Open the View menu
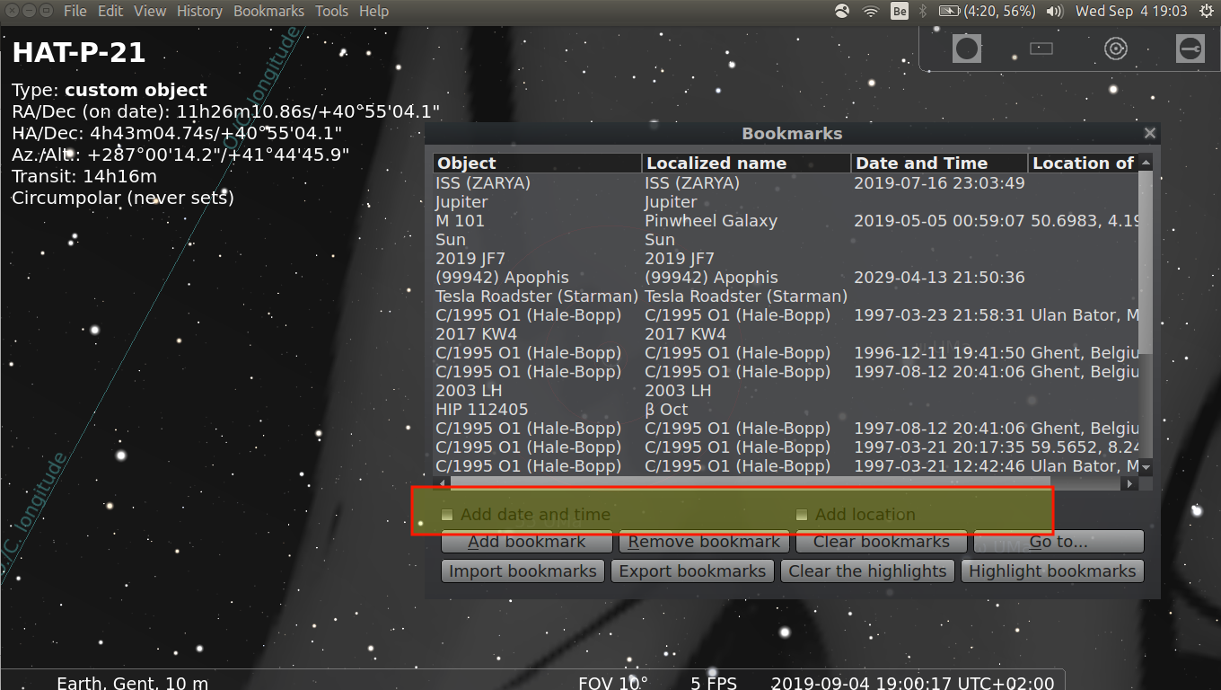Image resolution: width=1221 pixels, height=690 pixels. click(150, 11)
